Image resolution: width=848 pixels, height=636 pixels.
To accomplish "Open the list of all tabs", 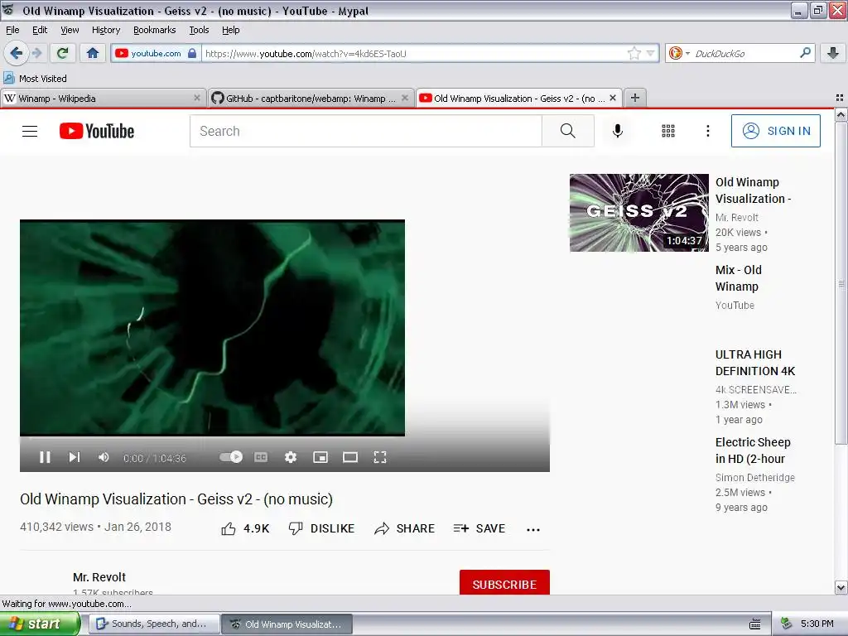I will pyautogui.click(x=840, y=98).
